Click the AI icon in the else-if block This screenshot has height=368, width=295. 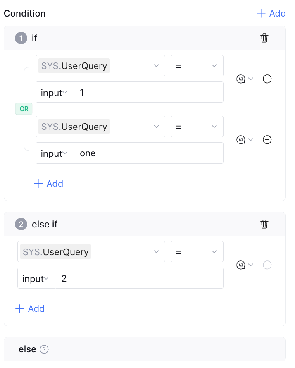pos(241,265)
